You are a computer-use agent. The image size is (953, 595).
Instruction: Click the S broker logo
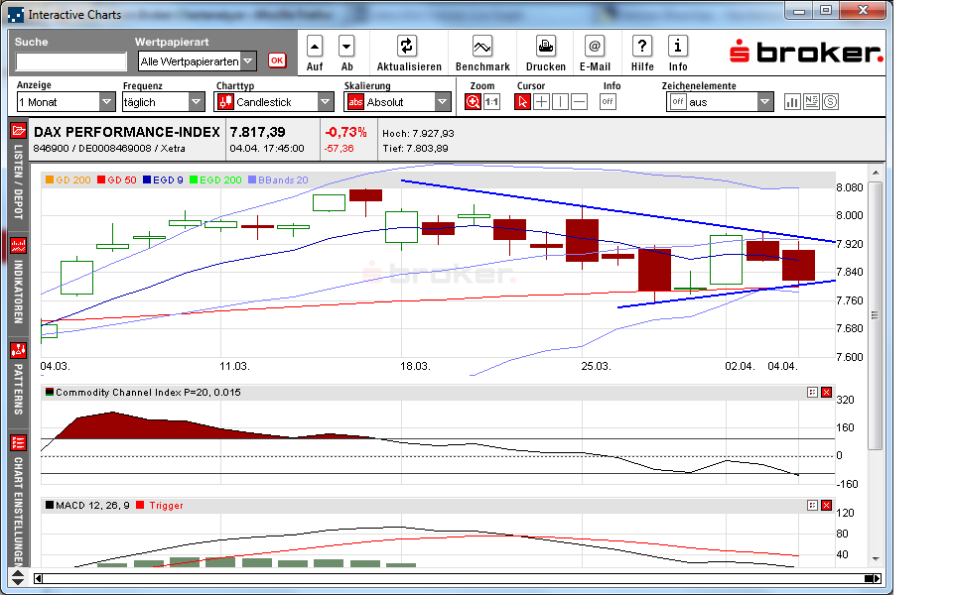[x=806, y=52]
